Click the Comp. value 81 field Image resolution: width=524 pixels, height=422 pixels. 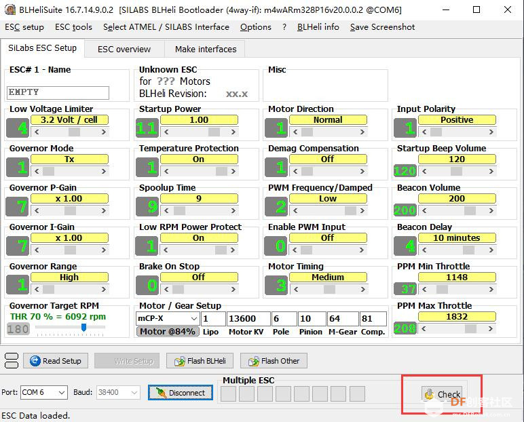(373, 318)
